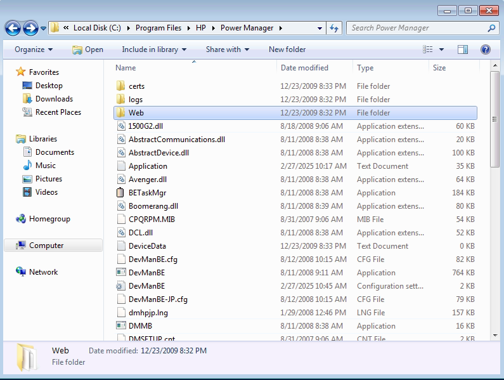Image resolution: width=504 pixels, height=380 pixels.
Task: Click the vertical scrollbar thumb
Action: [x=495, y=119]
